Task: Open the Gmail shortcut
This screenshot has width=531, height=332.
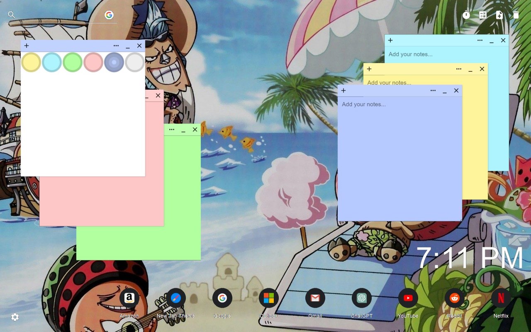Action: point(315,298)
